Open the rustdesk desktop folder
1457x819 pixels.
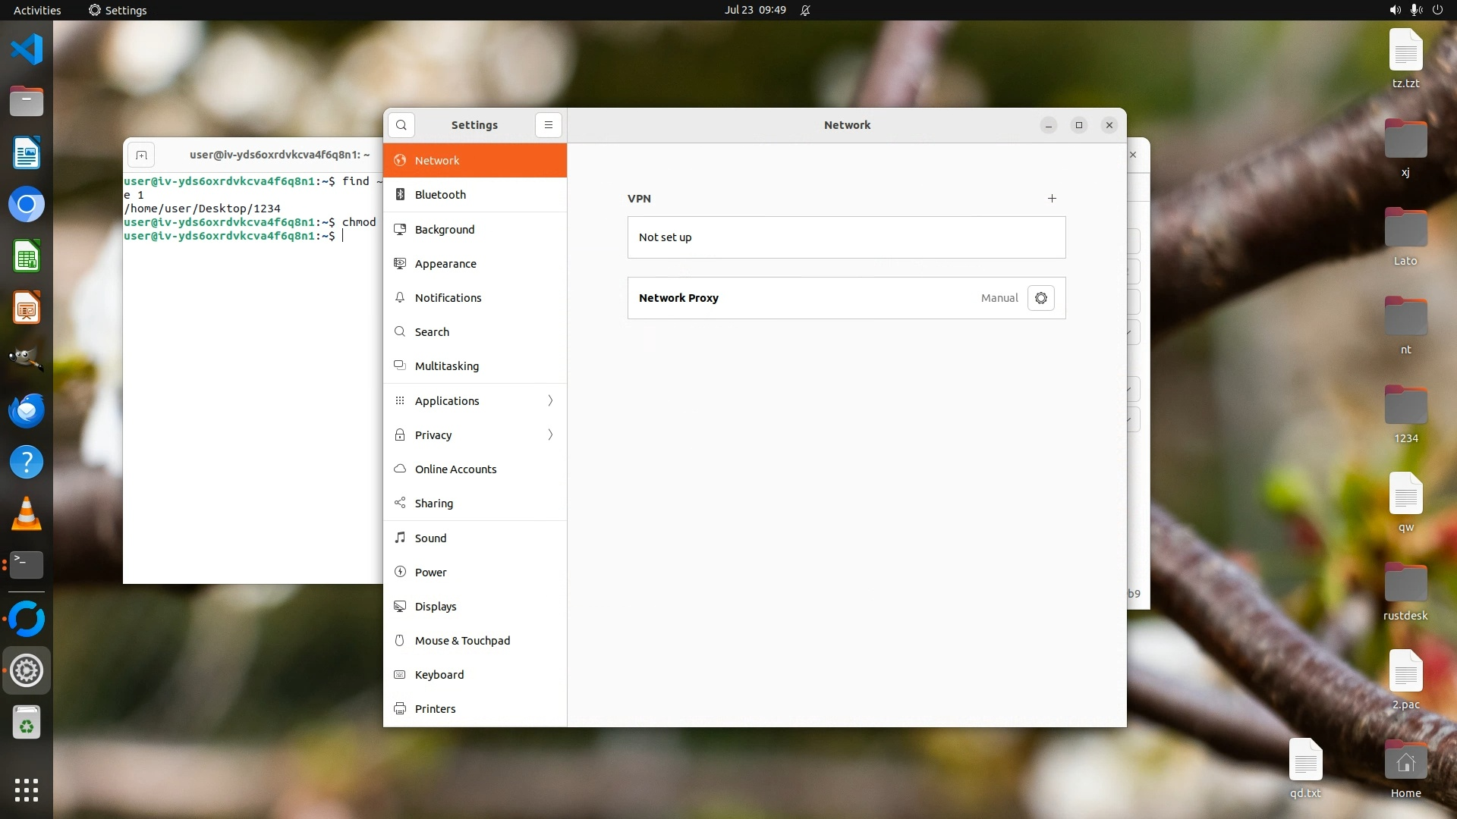pos(1405,584)
